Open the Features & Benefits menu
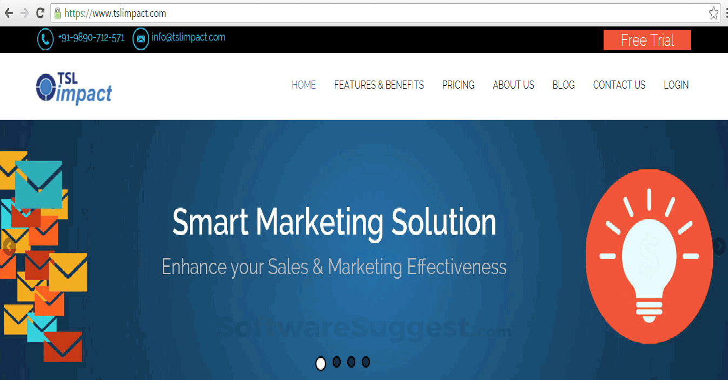Screen dimensions: 728x380 (x=379, y=85)
